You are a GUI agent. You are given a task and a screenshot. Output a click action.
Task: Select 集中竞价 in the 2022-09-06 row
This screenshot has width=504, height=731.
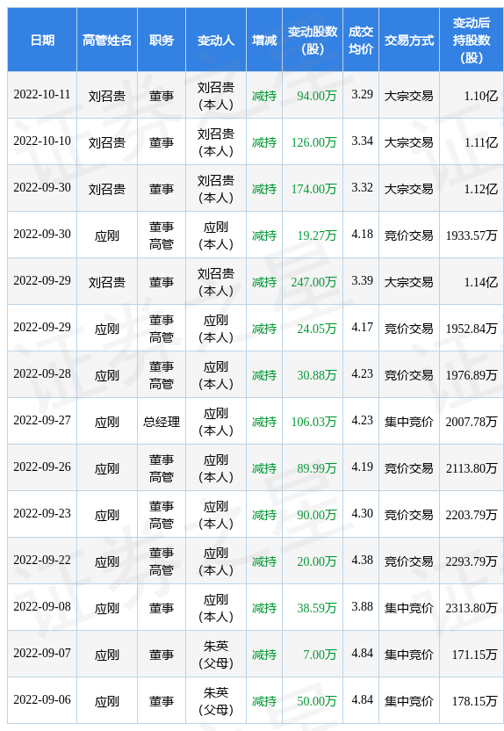pos(409,701)
